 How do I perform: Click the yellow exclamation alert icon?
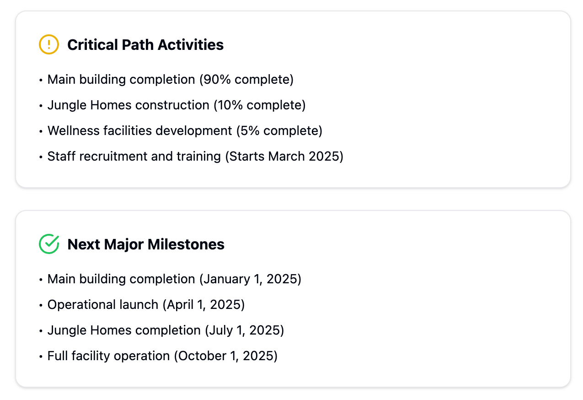pos(49,44)
